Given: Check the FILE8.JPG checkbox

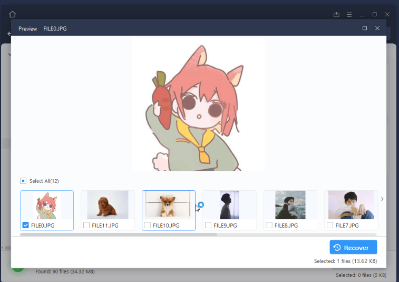Looking at the screenshot, I should tap(269, 225).
